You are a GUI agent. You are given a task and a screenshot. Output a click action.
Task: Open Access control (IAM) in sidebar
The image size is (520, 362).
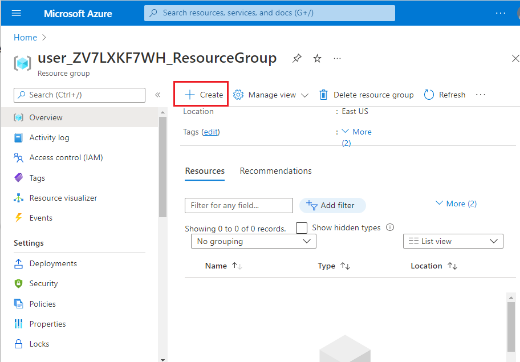click(x=66, y=157)
